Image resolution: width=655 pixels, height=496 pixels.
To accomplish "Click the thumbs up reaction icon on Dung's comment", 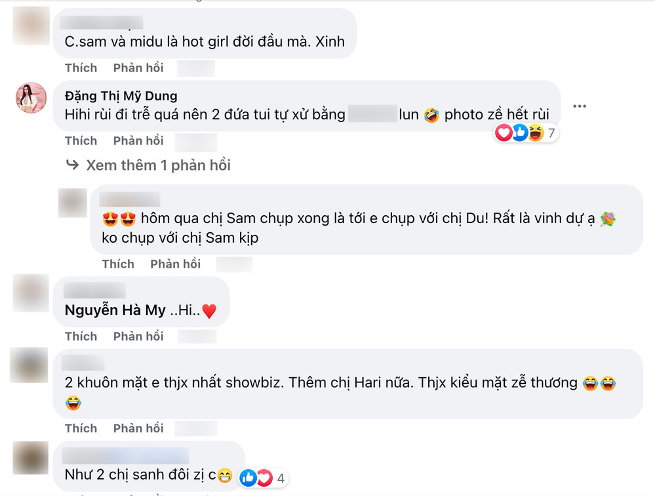I will 520,133.
